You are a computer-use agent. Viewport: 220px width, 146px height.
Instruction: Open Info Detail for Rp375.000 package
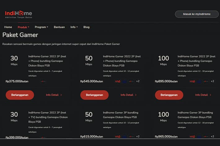(54, 95)
